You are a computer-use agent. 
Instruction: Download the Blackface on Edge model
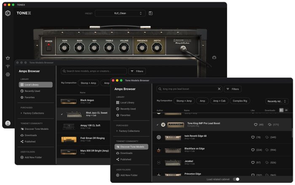click(267, 150)
